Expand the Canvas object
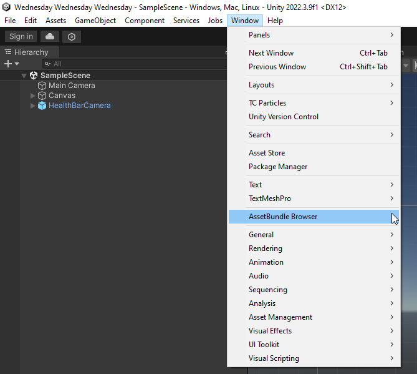 tap(32, 96)
